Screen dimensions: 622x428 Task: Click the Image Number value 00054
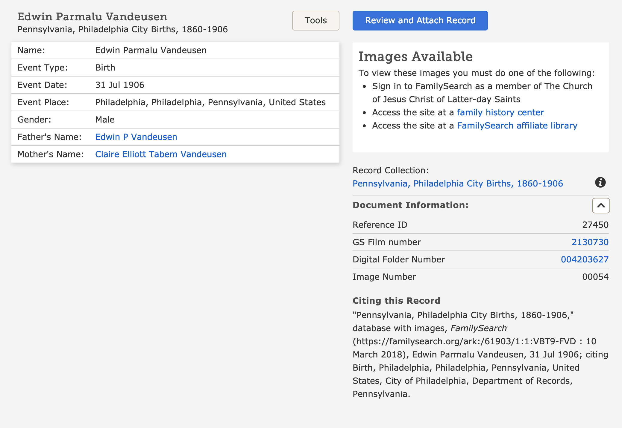[595, 277]
